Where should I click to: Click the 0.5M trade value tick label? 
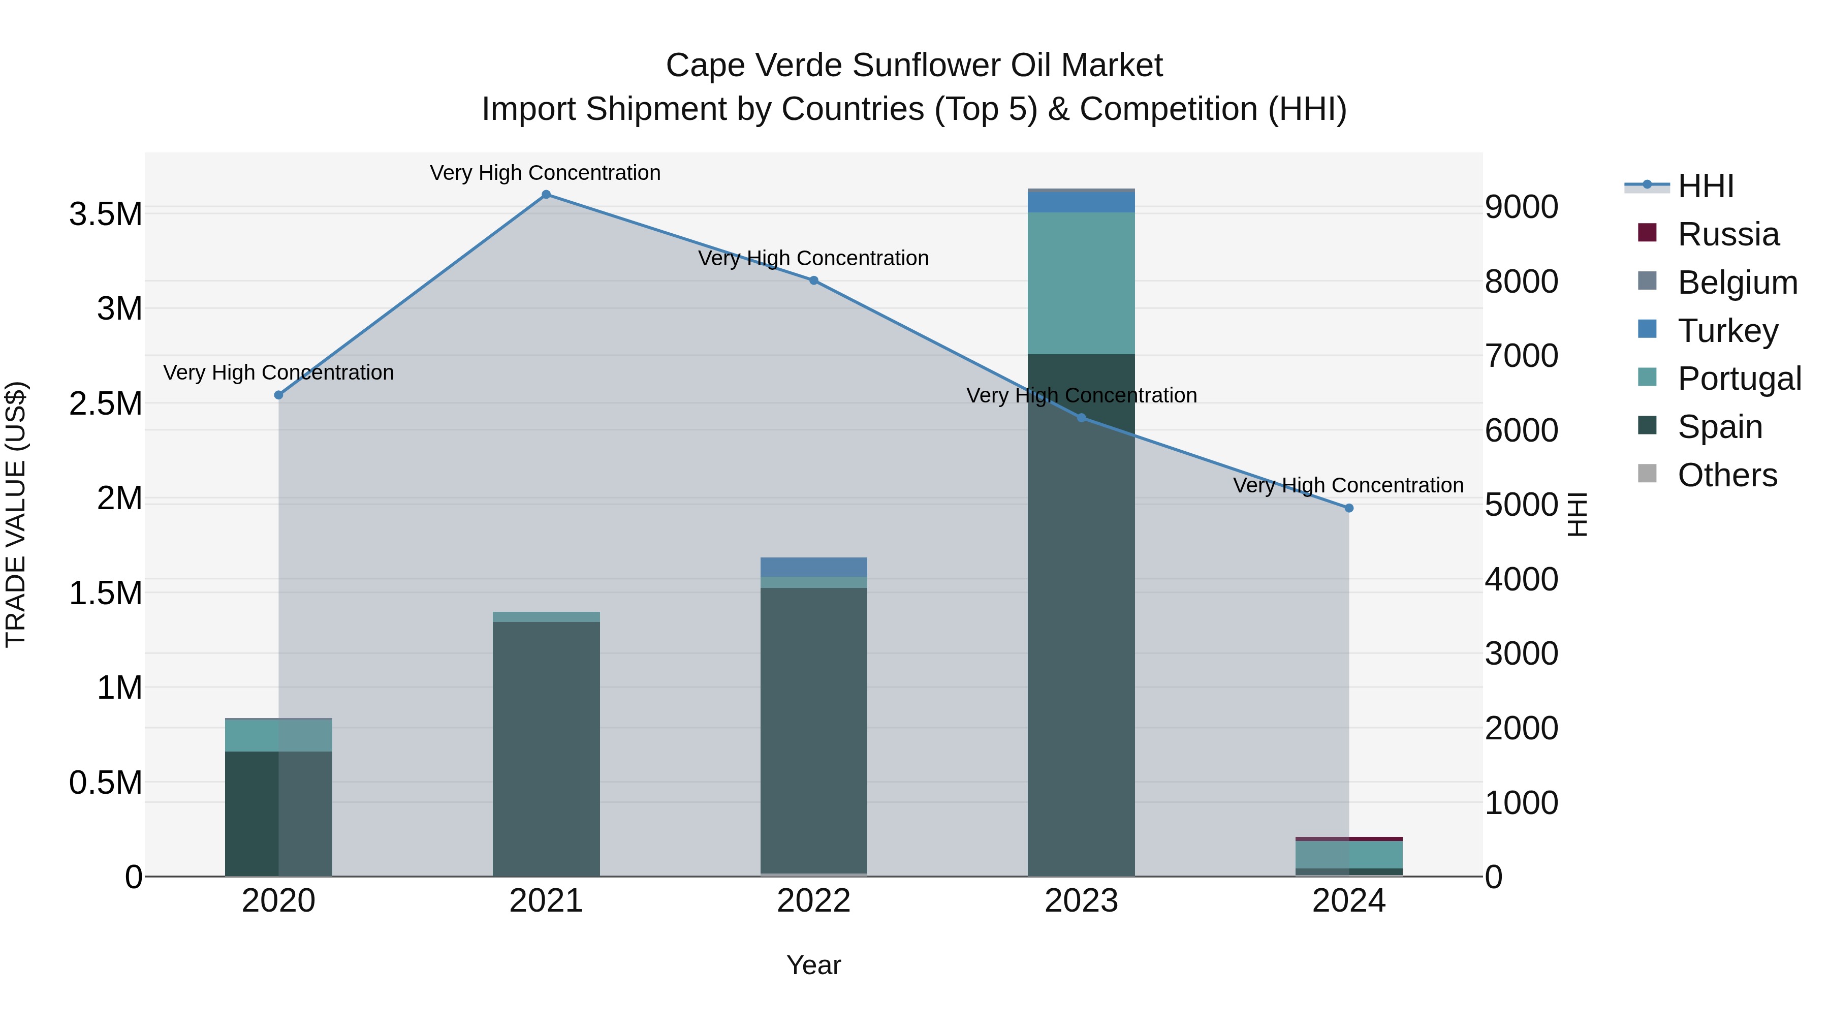[106, 783]
